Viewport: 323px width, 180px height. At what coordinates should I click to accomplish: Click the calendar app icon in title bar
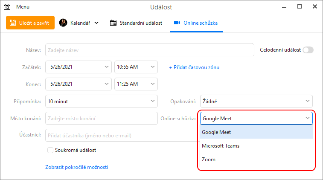tap(7, 7)
